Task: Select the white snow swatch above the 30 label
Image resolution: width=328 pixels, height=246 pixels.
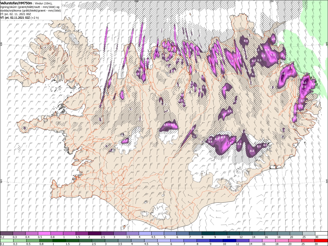Action: pyautogui.click(x=321, y=233)
